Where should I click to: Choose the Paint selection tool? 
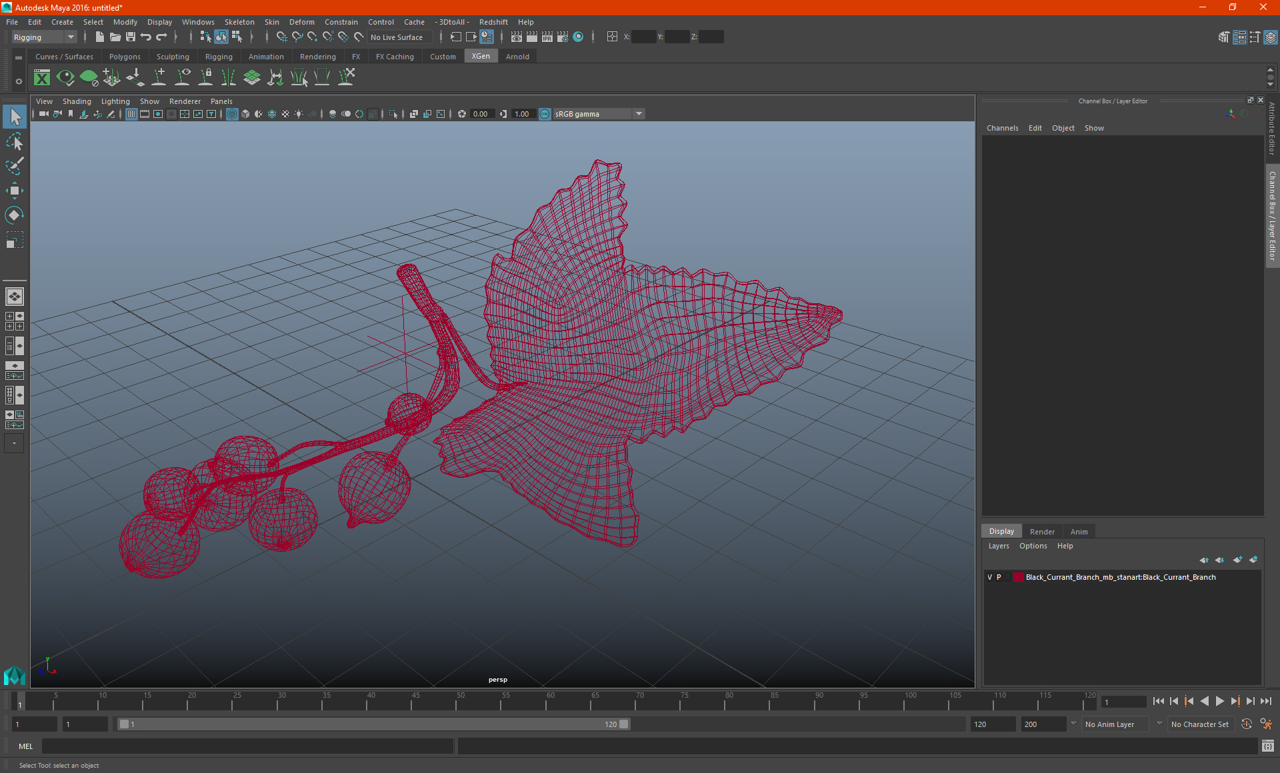[x=15, y=165]
